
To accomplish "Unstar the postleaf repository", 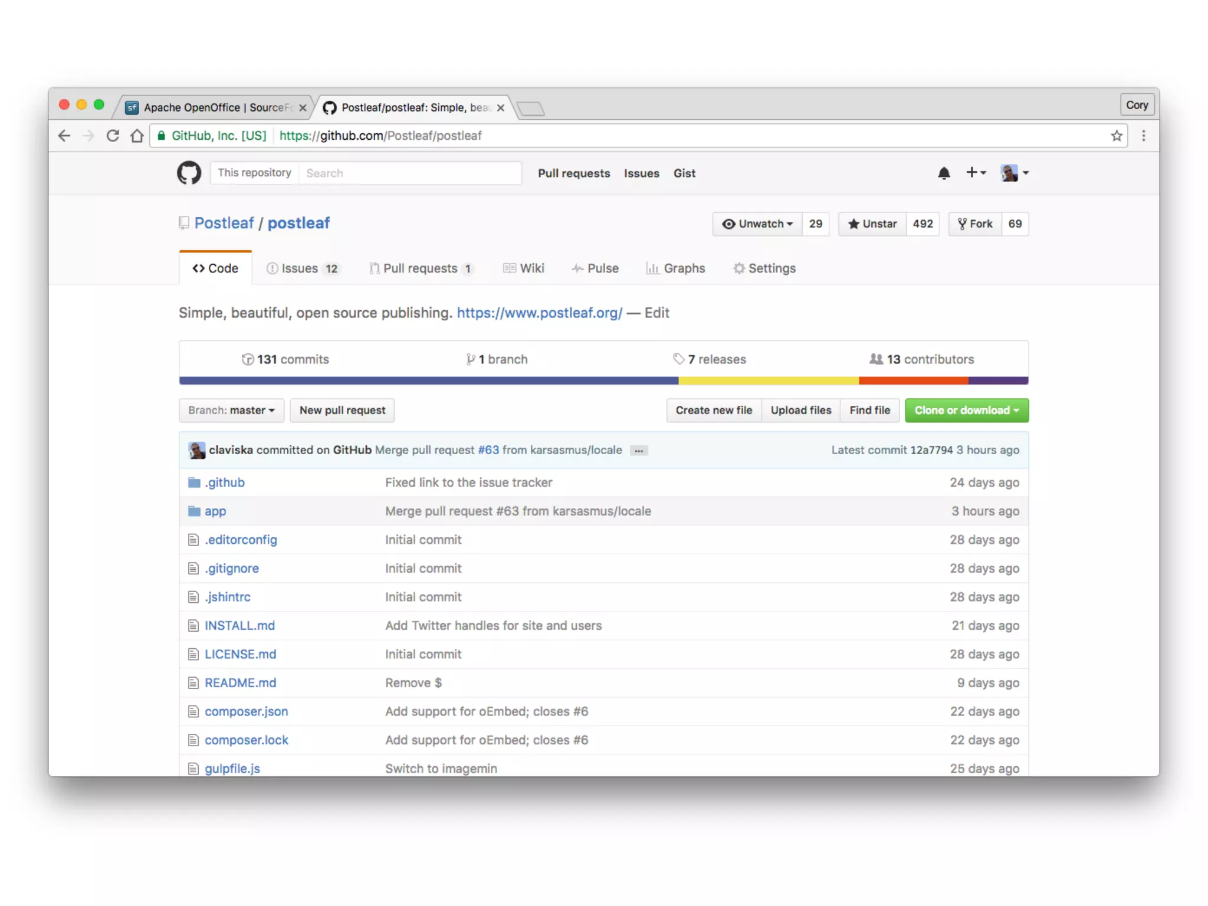I will click(x=872, y=224).
